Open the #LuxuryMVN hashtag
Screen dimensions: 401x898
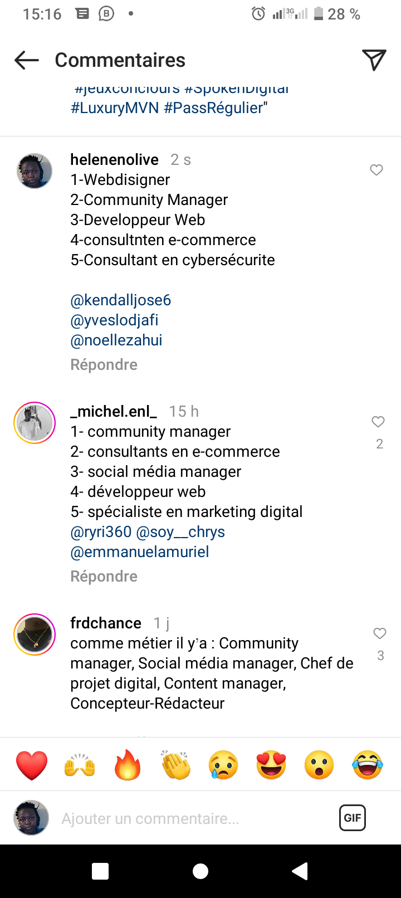pyautogui.click(x=115, y=108)
